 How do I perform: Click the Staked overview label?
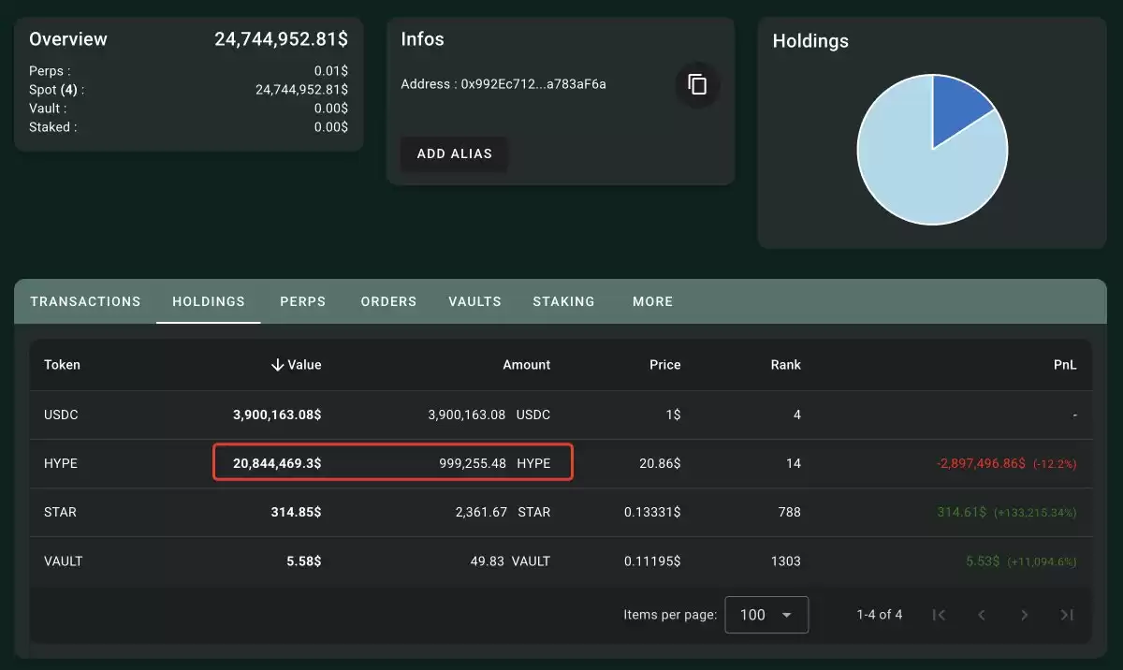tap(53, 127)
